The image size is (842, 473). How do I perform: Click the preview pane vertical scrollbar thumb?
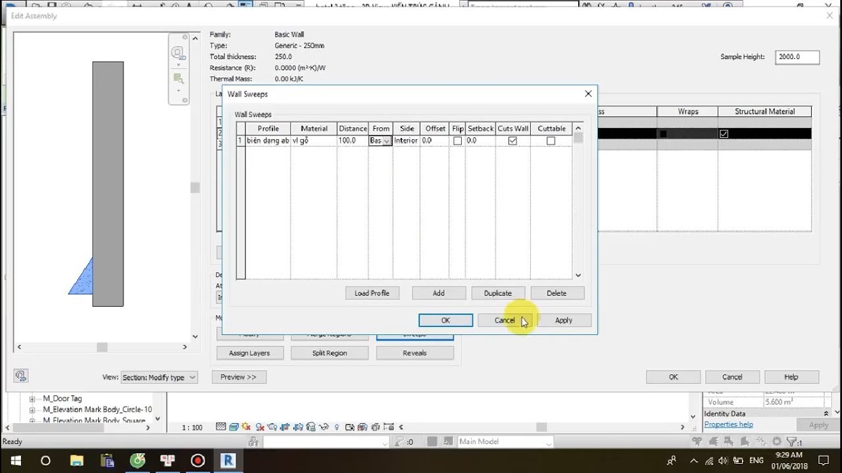point(195,188)
